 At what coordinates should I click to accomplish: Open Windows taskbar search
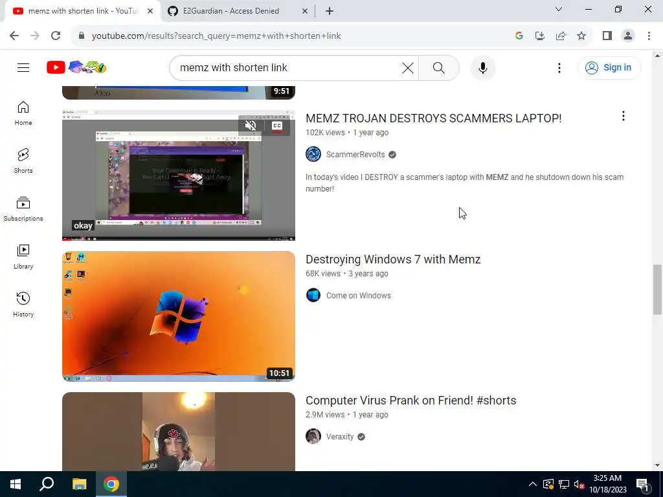47,484
